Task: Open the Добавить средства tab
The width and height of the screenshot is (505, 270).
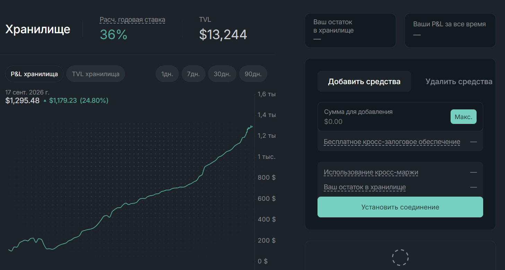Action: [x=364, y=82]
